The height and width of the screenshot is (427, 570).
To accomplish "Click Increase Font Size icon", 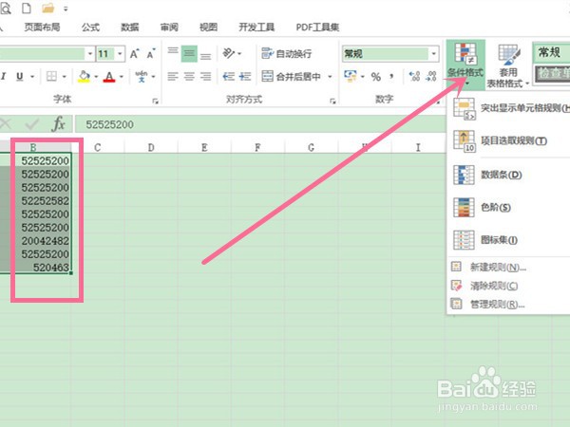I will (135, 54).
